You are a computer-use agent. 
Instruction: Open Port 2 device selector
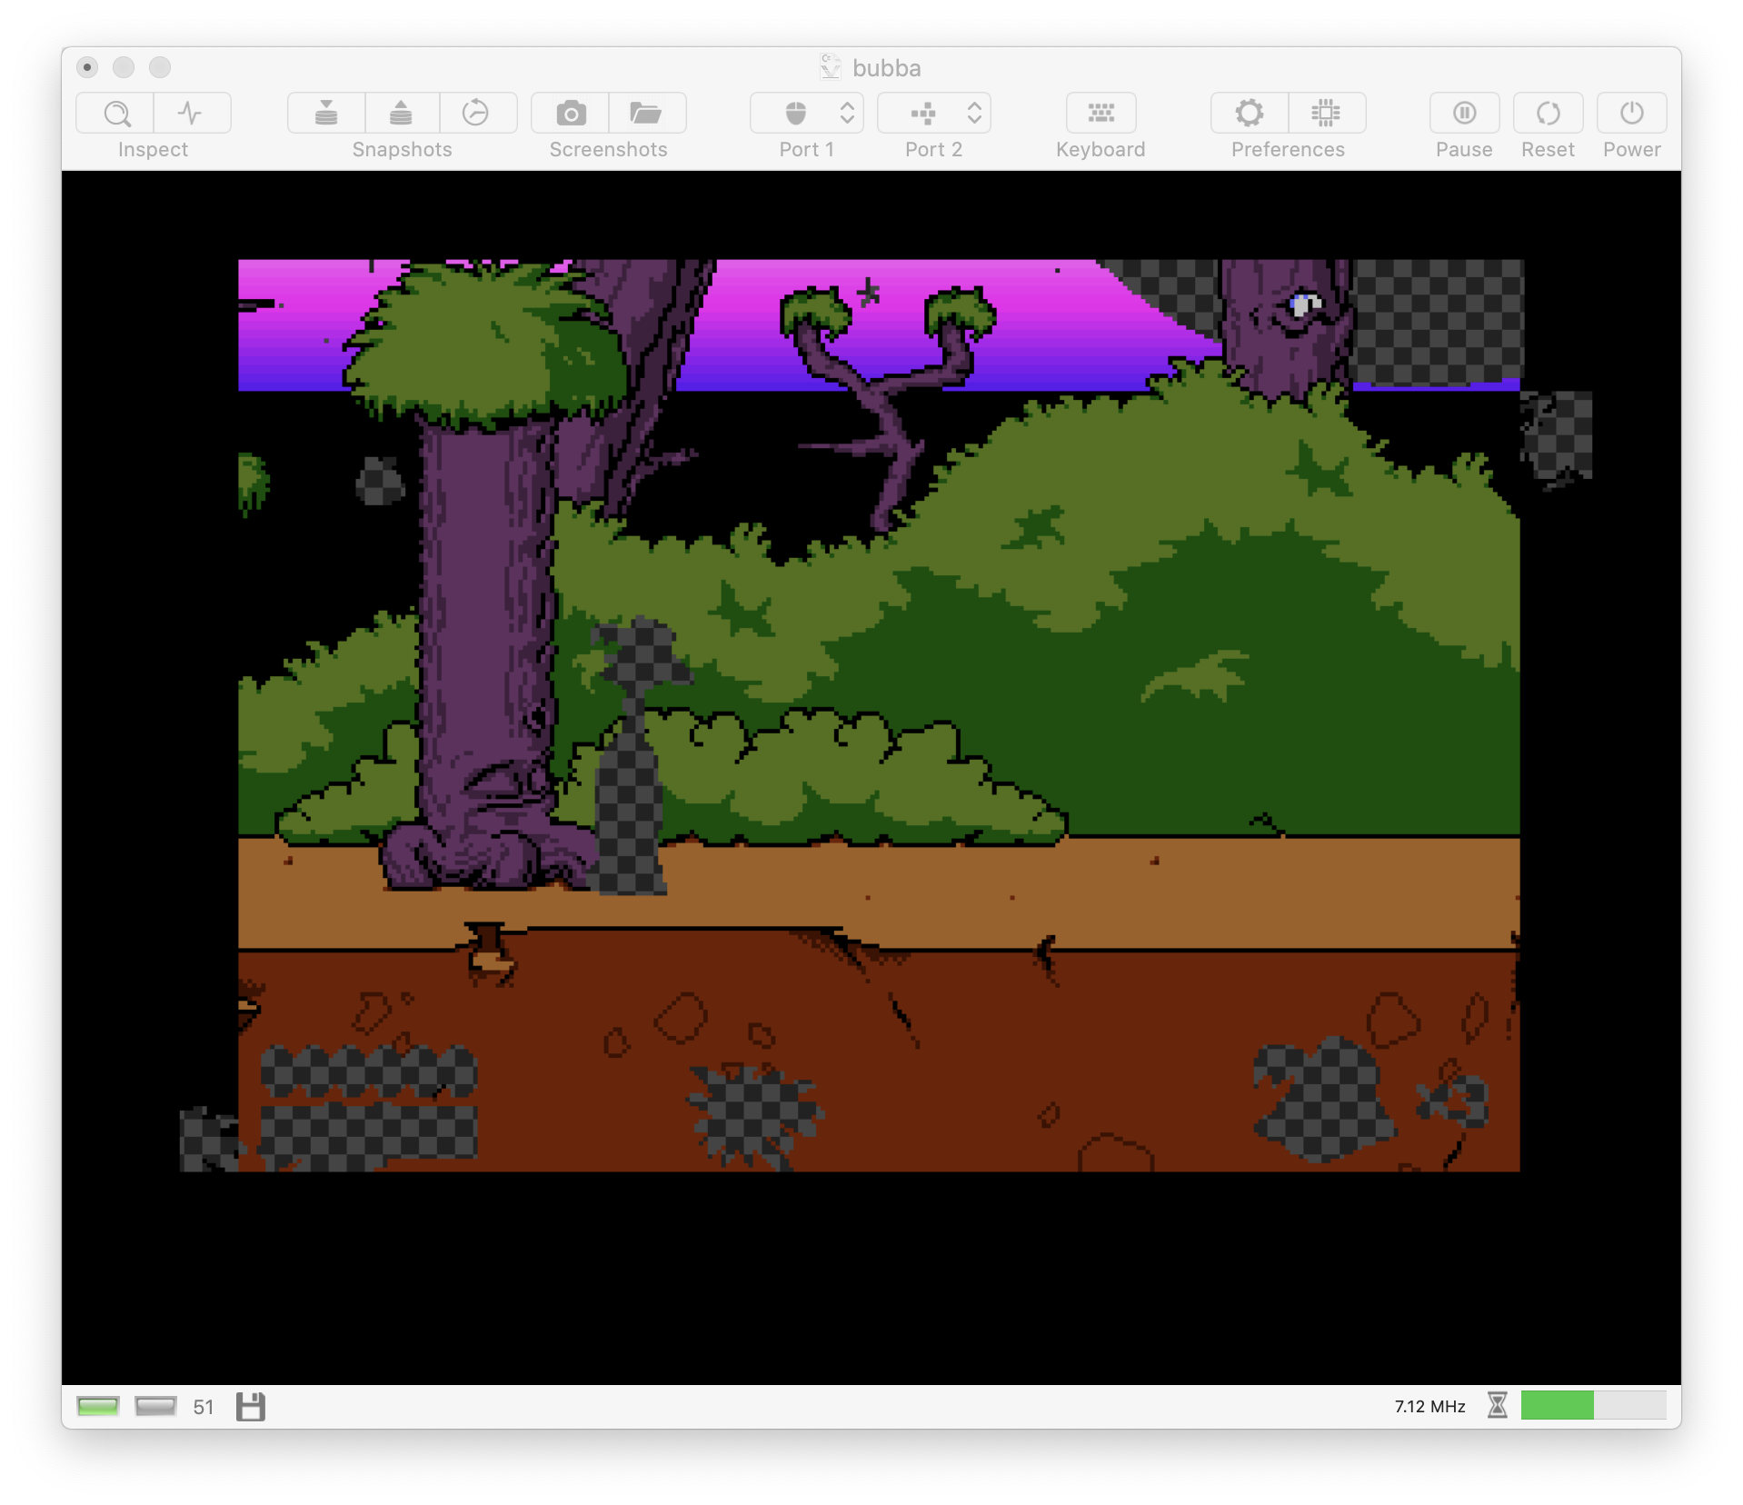(934, 114)
